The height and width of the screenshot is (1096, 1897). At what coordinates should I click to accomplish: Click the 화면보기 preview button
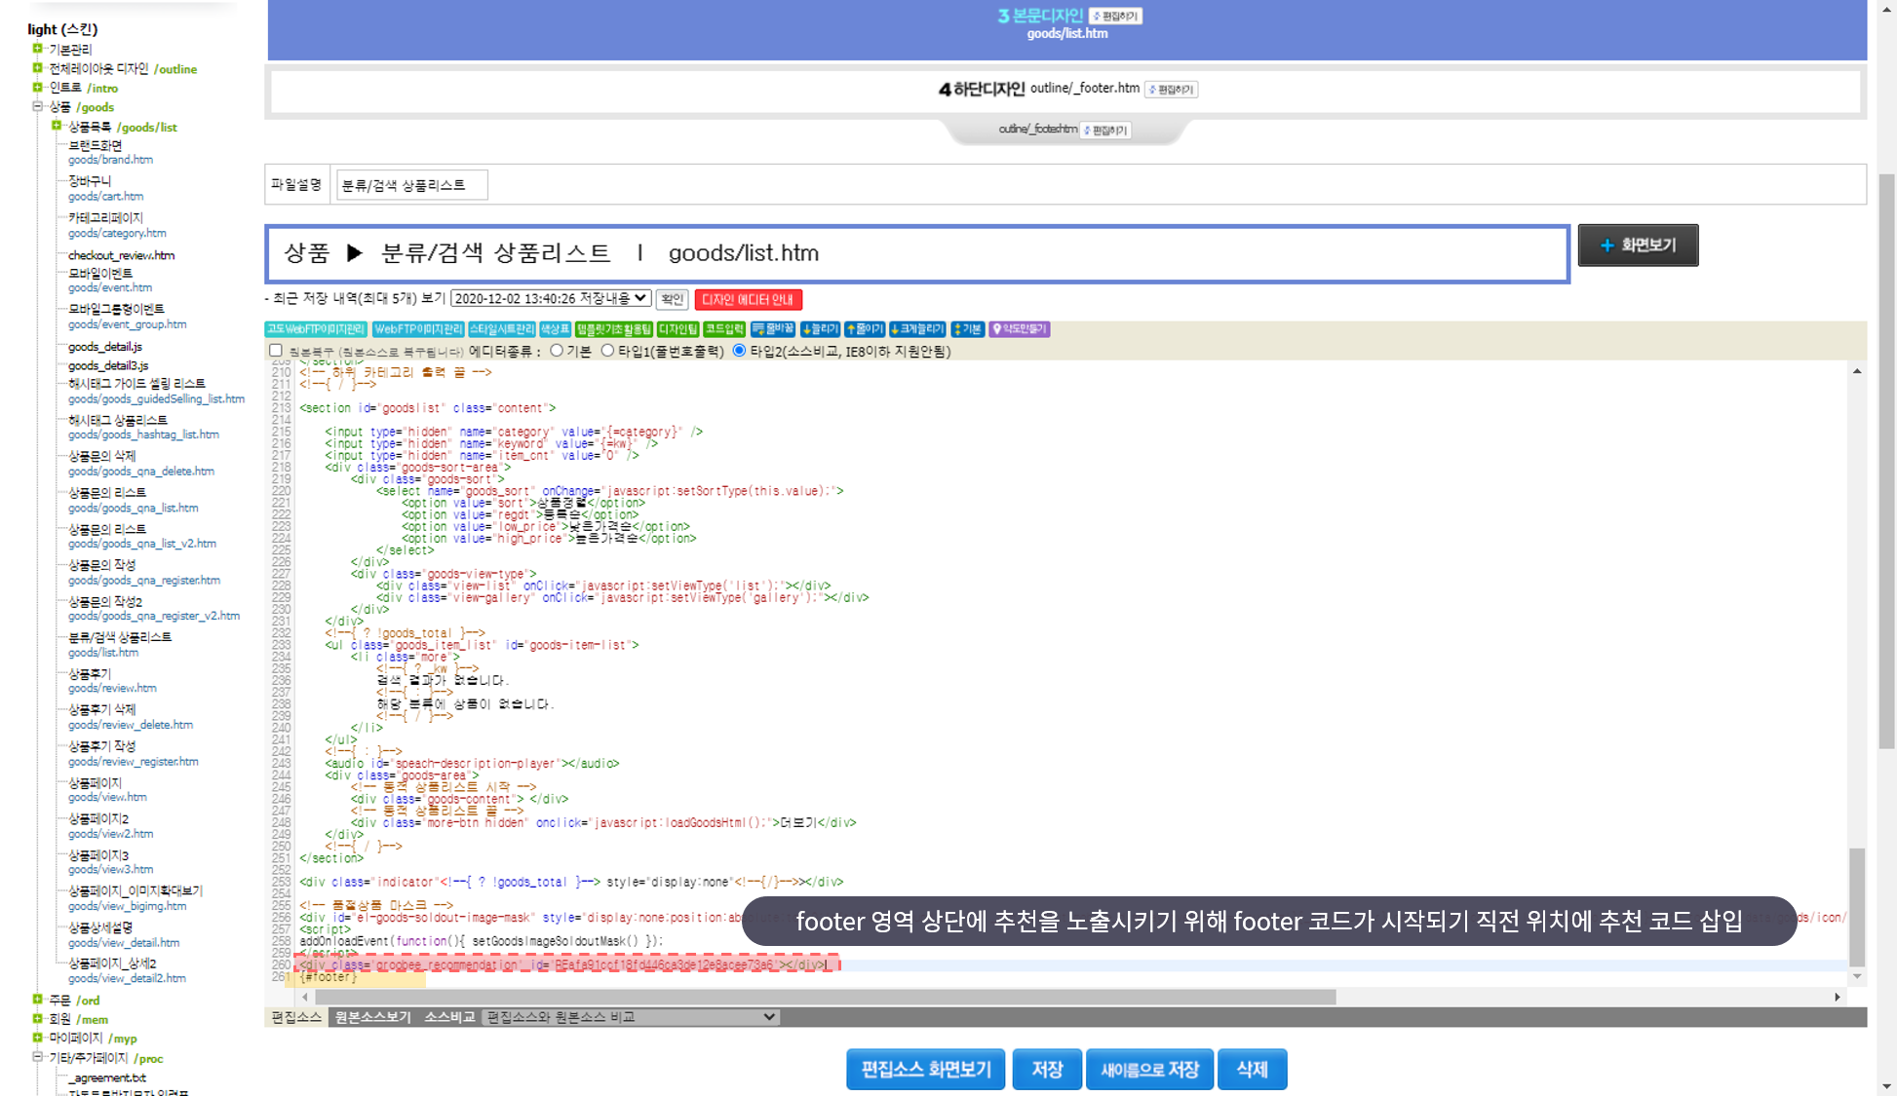pyautogui.click(x=1638, y=246)
